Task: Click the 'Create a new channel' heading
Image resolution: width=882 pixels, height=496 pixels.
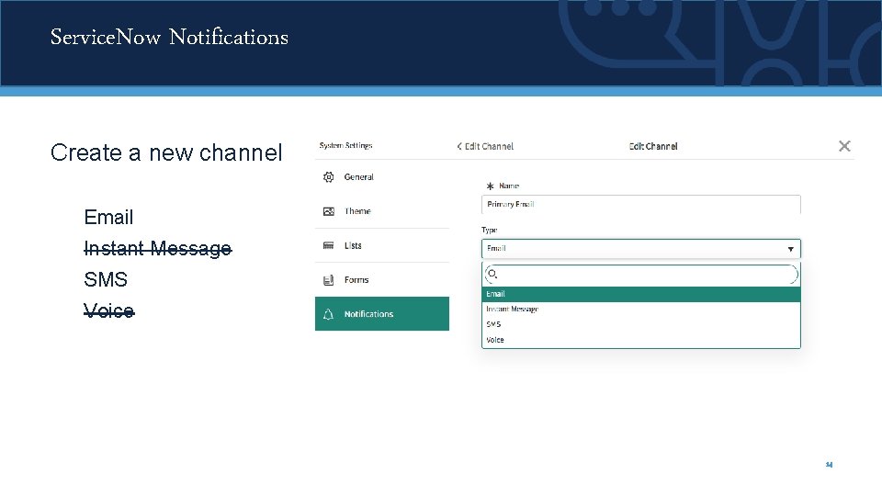Action: click(166, 152)
